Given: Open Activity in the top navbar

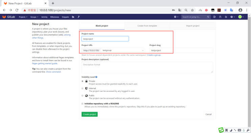Looking at the screenshot, I should [x=44, y=17].
